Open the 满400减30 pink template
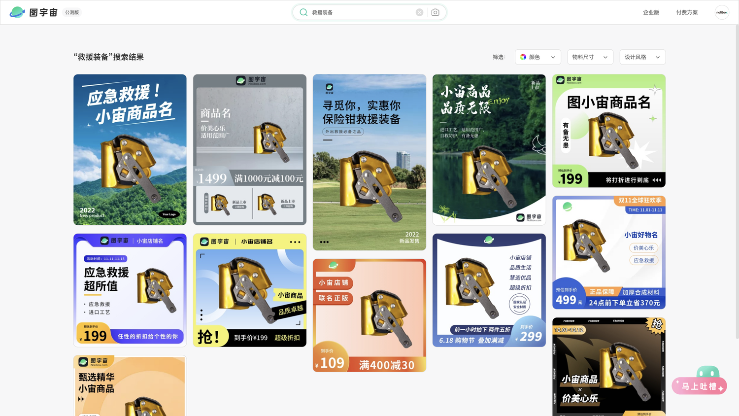Screen dimensions: 739x416 coord(369,315)
